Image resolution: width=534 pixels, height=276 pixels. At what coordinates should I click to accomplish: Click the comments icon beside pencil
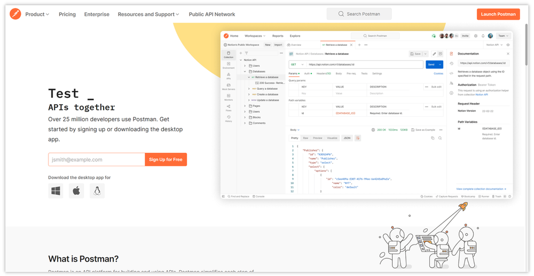(x=441, y=54)
